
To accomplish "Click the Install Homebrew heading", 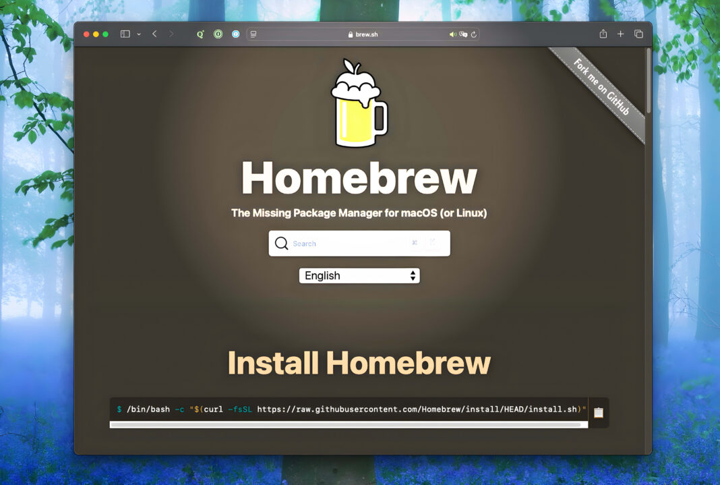I will 359,363.
